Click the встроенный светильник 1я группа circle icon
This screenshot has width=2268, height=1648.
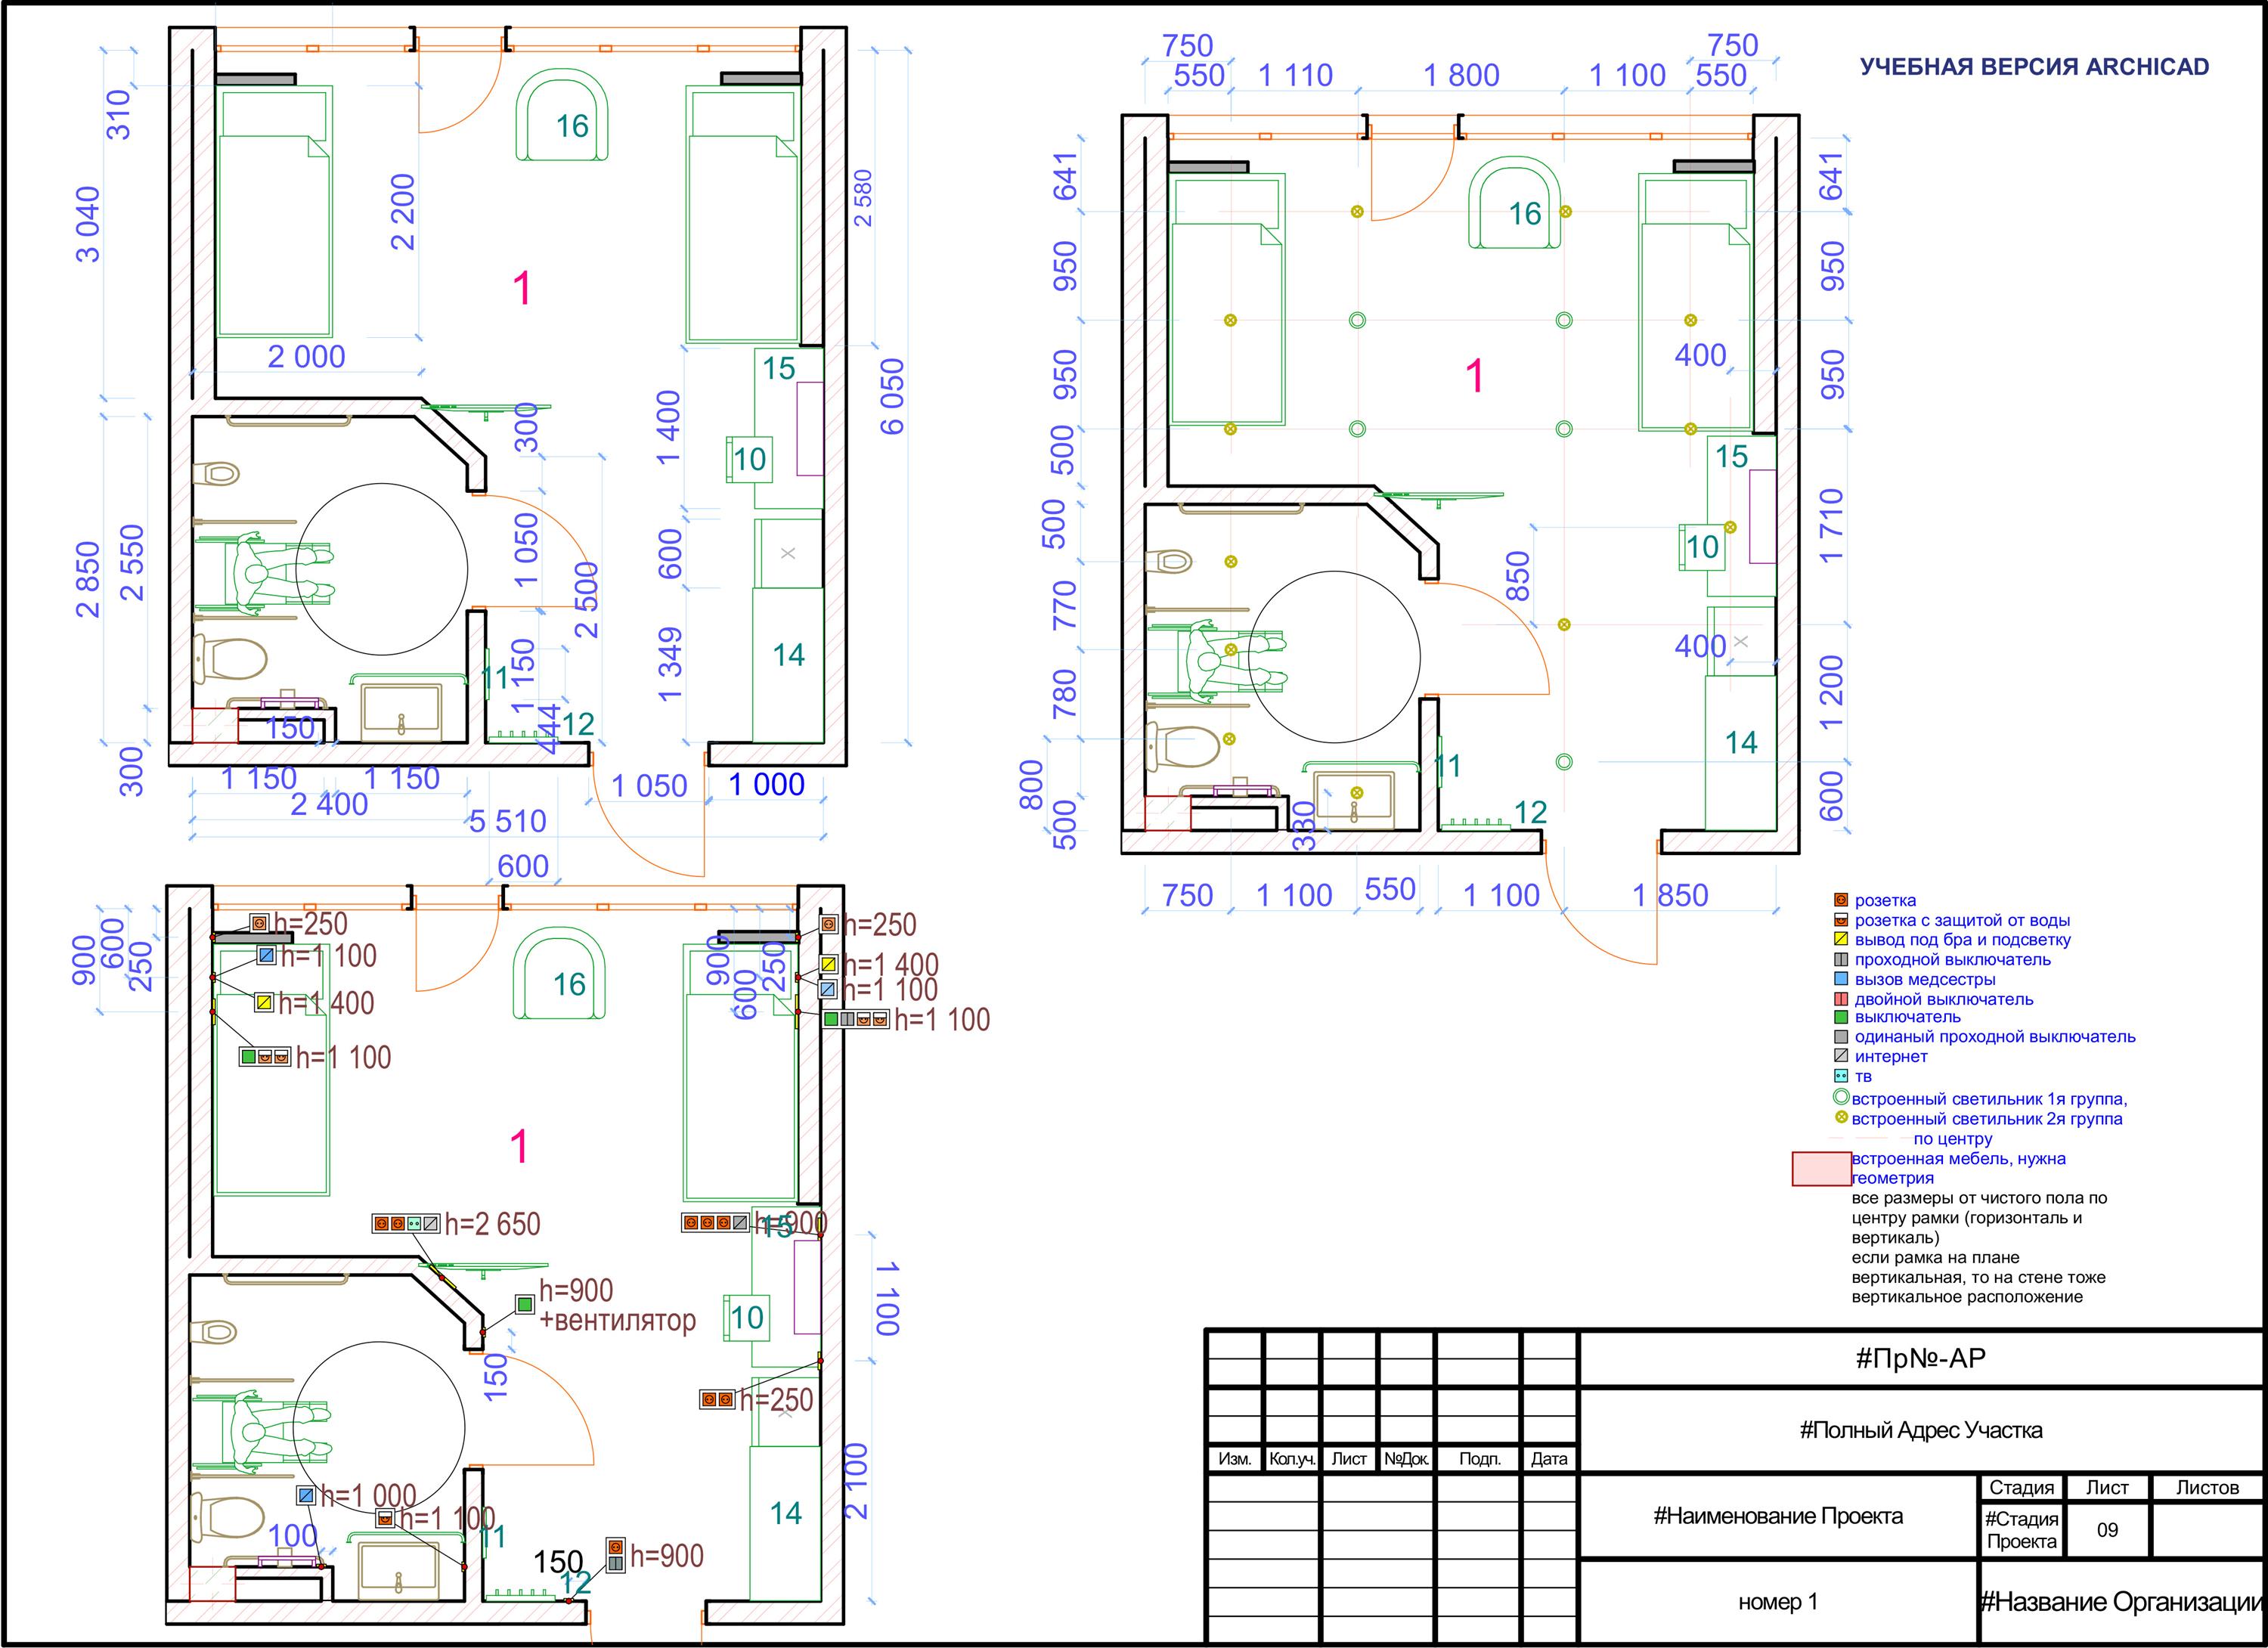1841,1097
